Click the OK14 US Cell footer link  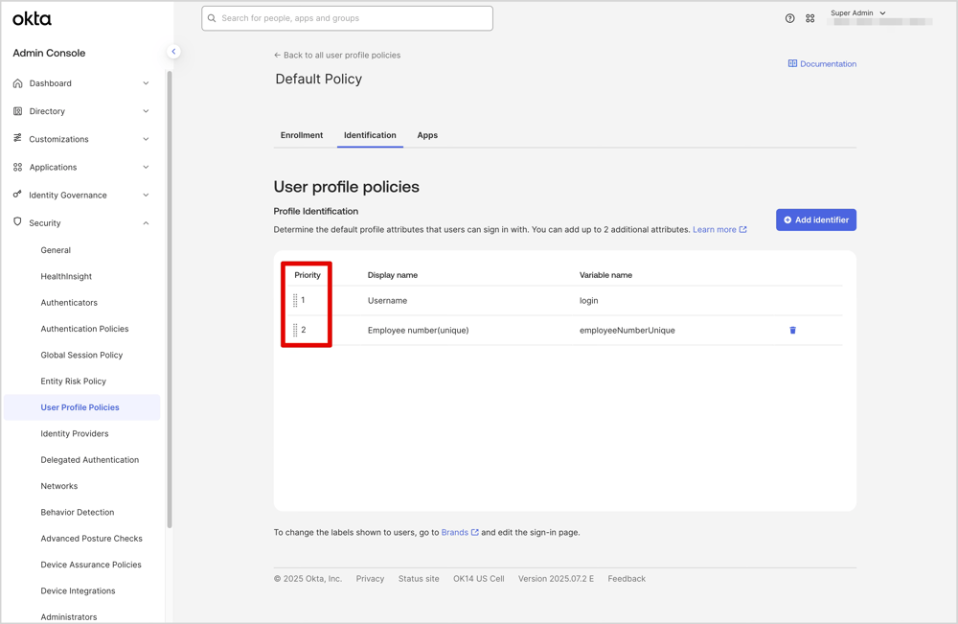[478, 579]
